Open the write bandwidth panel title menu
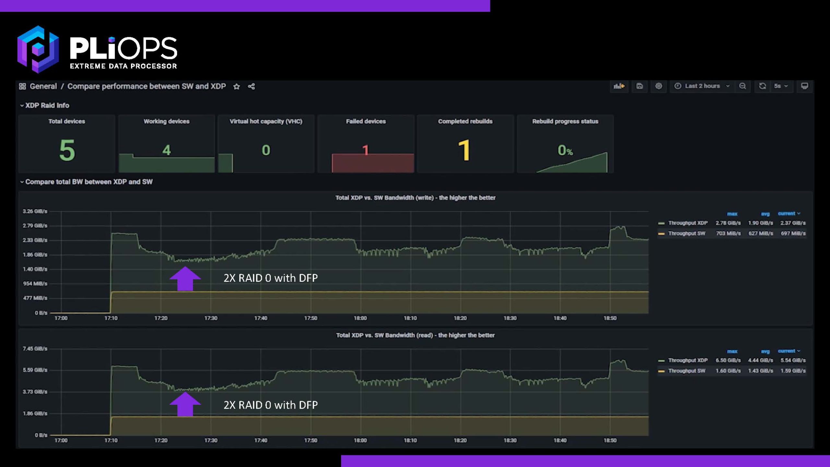The image size is (830, 467). coord(415,198)
